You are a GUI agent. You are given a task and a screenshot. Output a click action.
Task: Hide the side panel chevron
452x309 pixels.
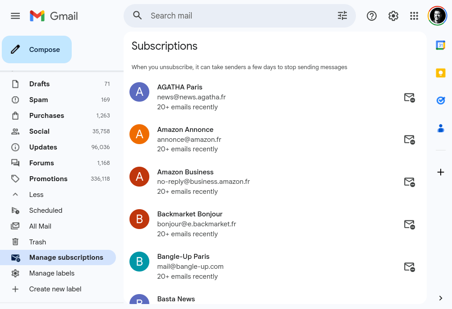pos(441,298)
